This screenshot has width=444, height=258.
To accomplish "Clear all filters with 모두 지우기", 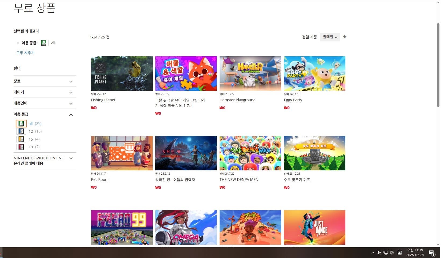I will (x=26, y=53).
